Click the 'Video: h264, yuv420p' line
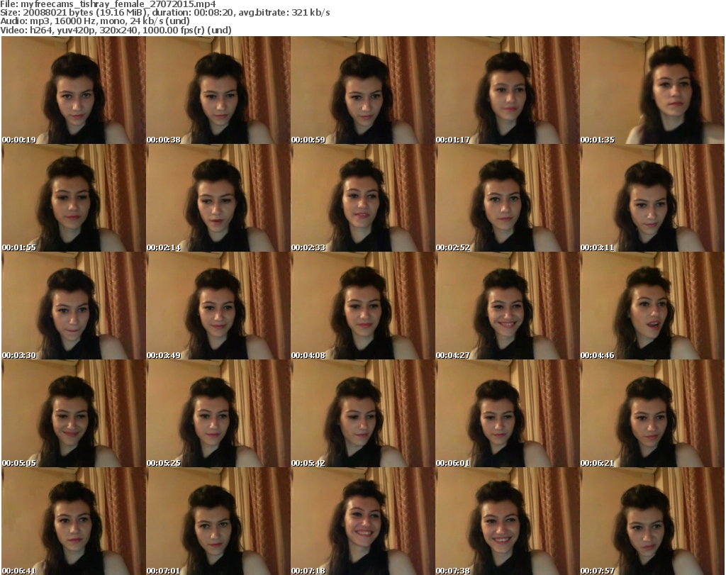The image size is (726, 575). pyautogui.click(x=116, y=30)
